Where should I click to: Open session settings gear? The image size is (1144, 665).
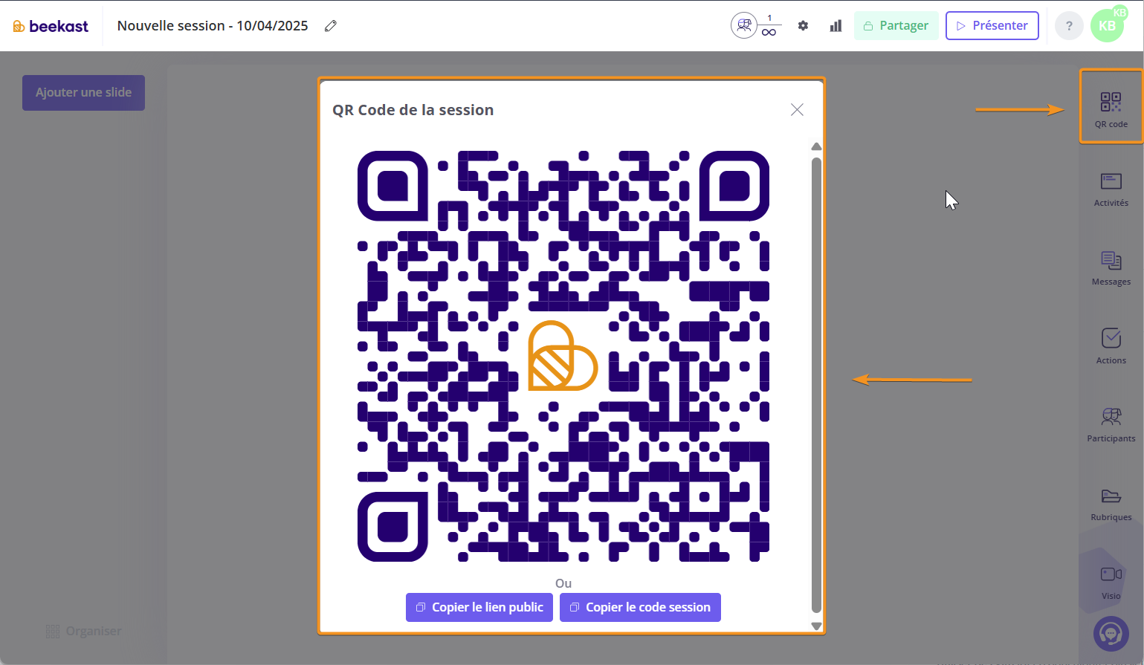click(803, 26)
